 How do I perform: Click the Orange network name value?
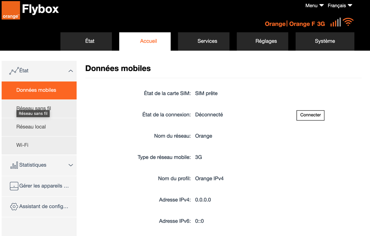pos(204,136)
